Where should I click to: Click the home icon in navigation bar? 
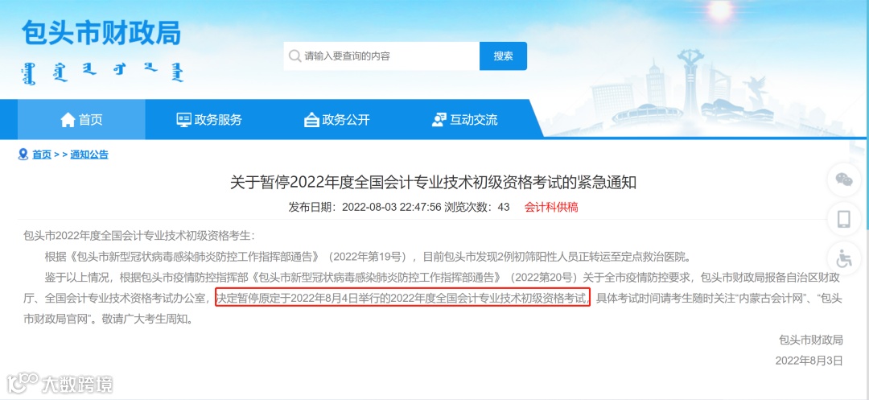68,119
